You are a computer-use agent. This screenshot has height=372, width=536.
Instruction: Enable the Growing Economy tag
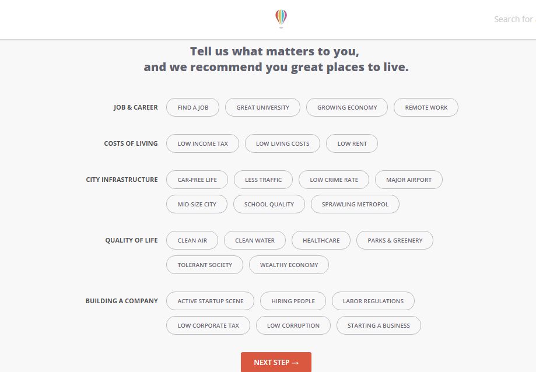click(347, 107)
